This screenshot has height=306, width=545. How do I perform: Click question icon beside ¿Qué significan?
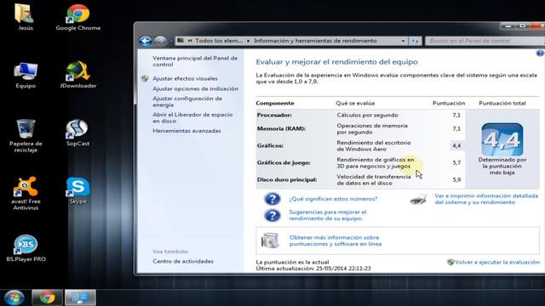(272, 199)
